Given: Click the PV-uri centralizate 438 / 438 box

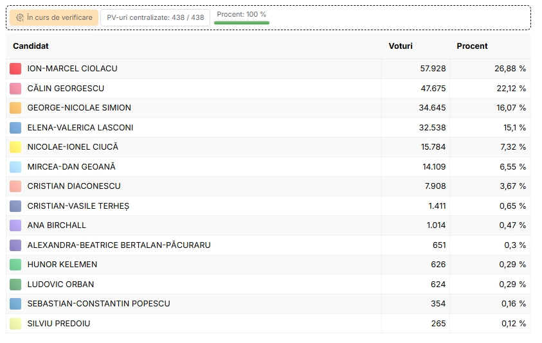Looking at the screenshot, I should click(x=155, y=17).
